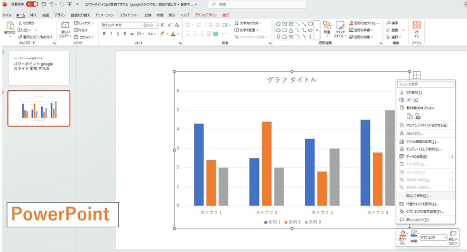Open the Chart Design (グラフのデザイン) tab
This screenshot has height=252, width=467.
[x=206, y=15]
